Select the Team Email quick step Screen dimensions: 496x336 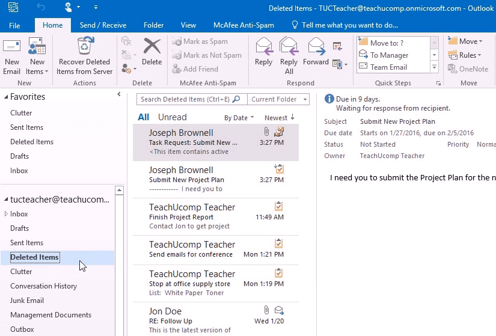393,67
